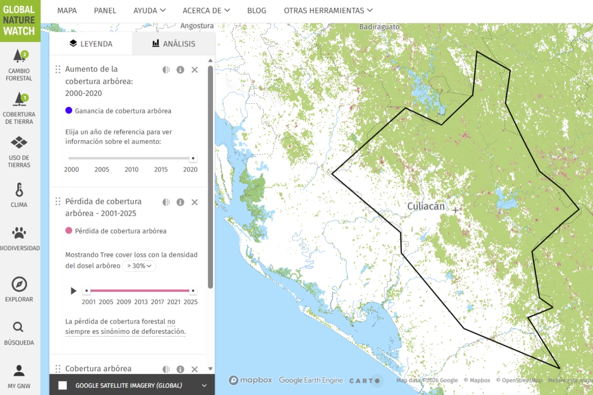Expand the Google Satellite Imagery chevron
Viewport: 593px width, 395px height.
point(204,386)
